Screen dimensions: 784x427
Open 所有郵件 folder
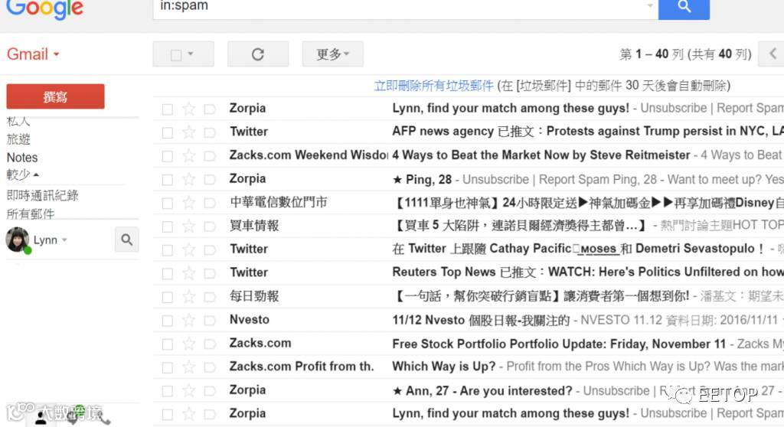click(x=31, y=214)
